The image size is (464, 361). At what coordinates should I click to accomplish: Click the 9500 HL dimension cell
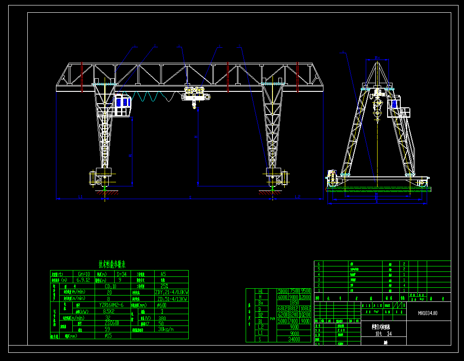coord(306,291)
